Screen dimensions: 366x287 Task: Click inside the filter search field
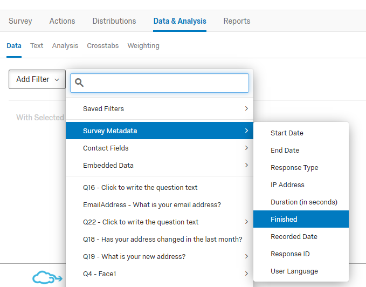(x=160, y=83)
